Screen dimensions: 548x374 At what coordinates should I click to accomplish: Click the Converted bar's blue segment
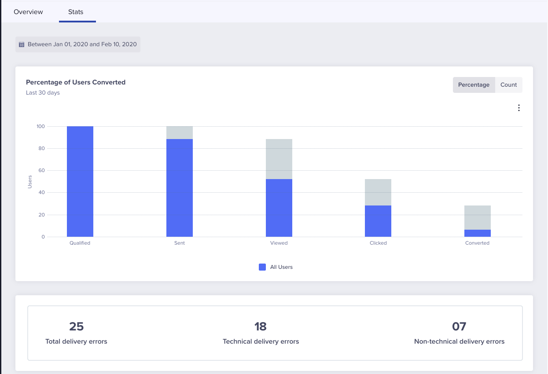478,233
